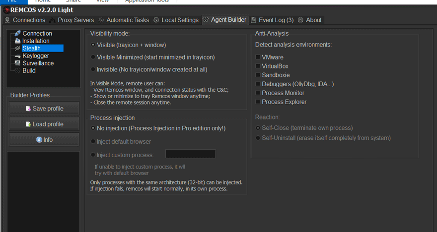Click the Event Log clipboard icon

[x=253, y=20]
